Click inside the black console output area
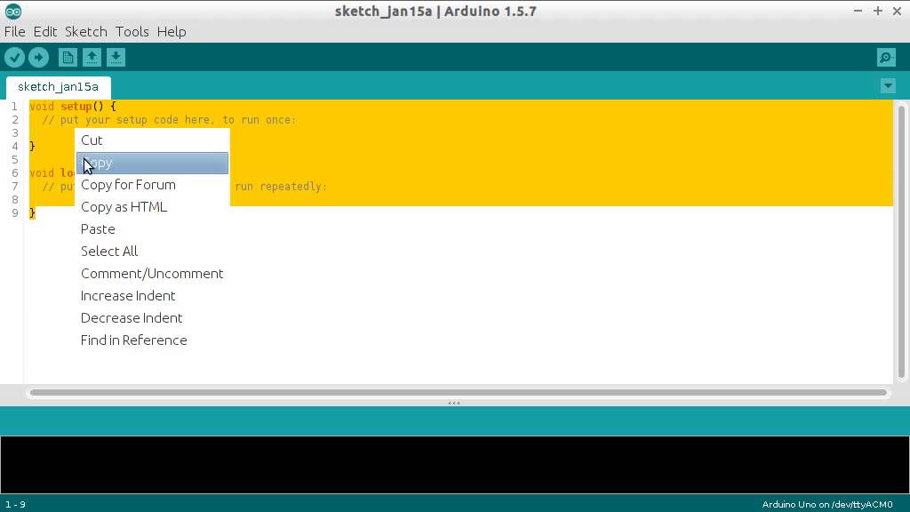 [x=454, y=464]
